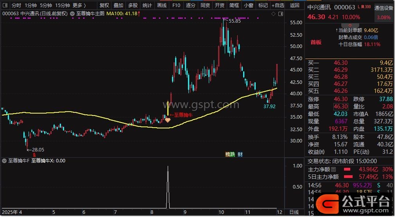This screenshot has height=217, width=396.
Task: Toggle 复权 price adjustment
Action: pyautogui.click(x=104, y=5)
